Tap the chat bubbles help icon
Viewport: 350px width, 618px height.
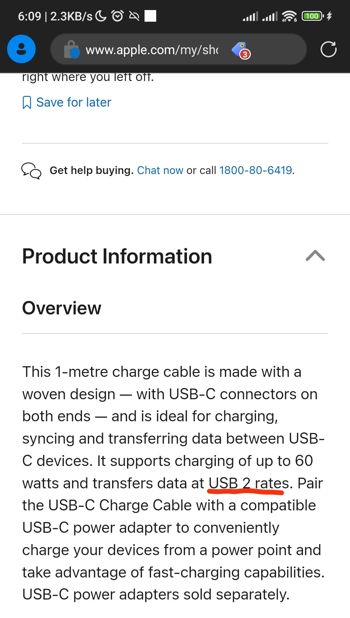31,170
